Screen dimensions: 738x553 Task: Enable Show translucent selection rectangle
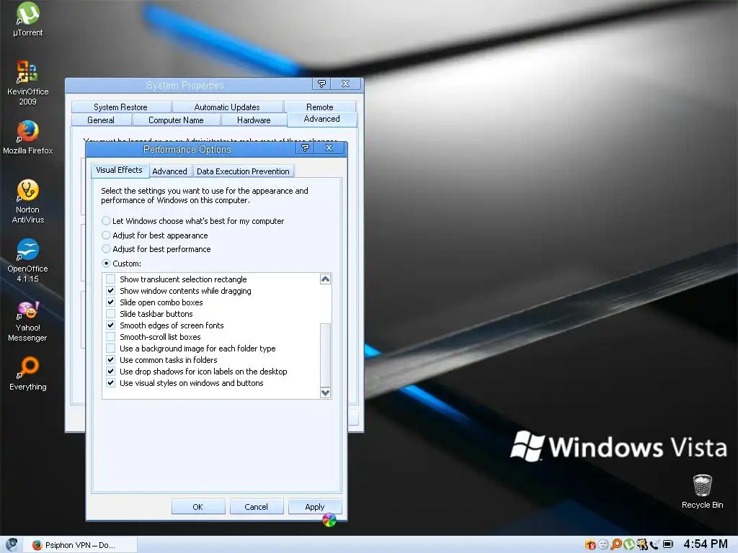click(x=110, y=279)
